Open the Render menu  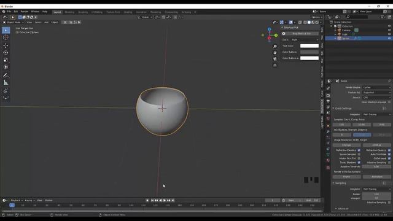(25, 12)
